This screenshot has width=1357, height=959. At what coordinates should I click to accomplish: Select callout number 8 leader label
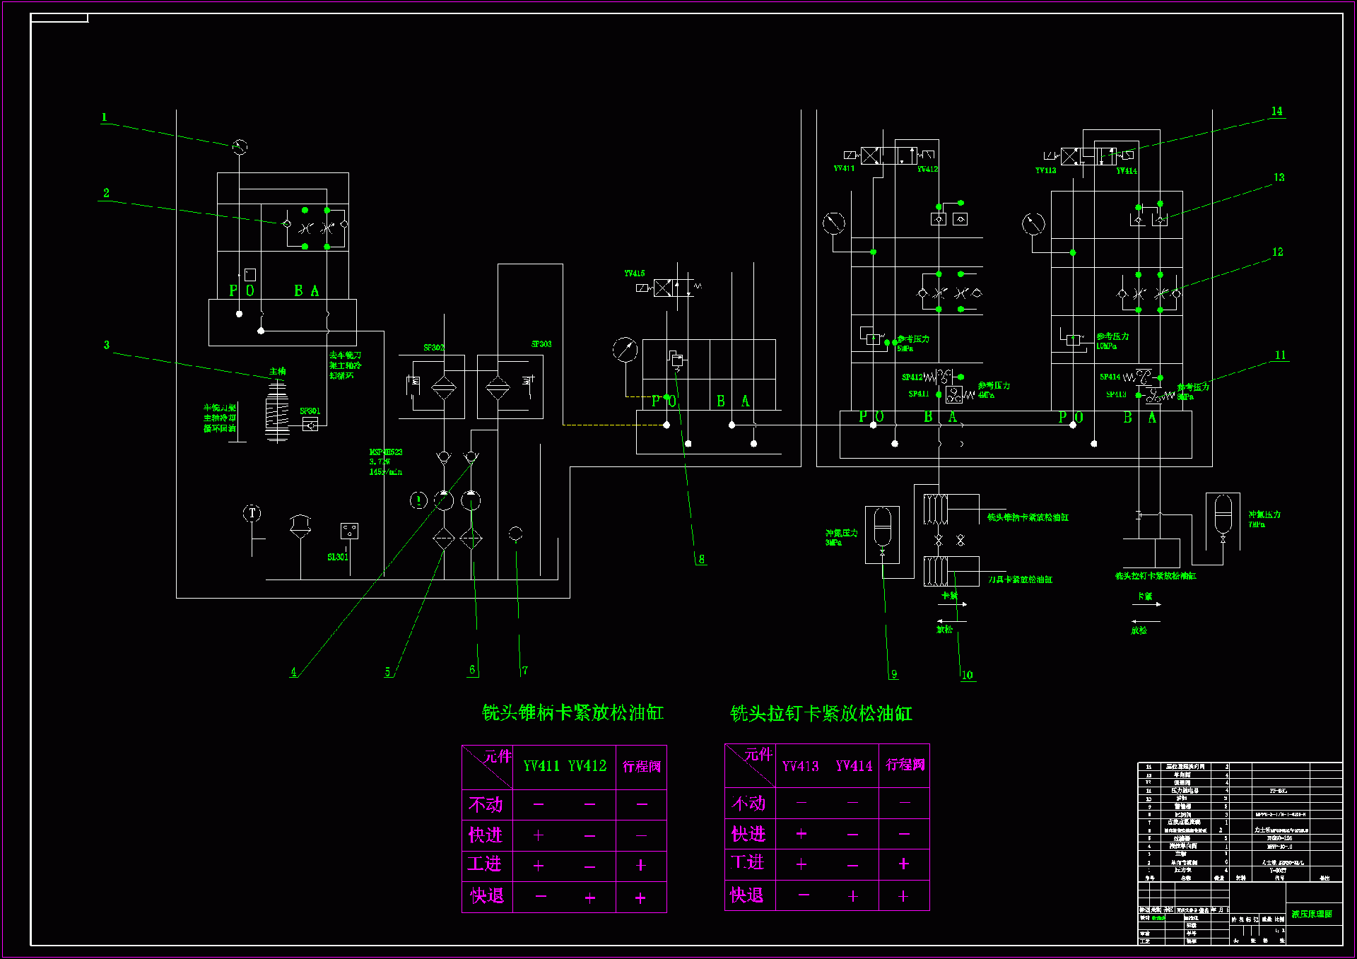(701, 559)
